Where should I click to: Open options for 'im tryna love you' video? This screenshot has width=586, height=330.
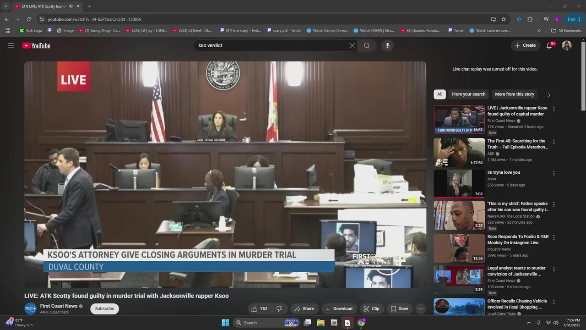(554, 173)
